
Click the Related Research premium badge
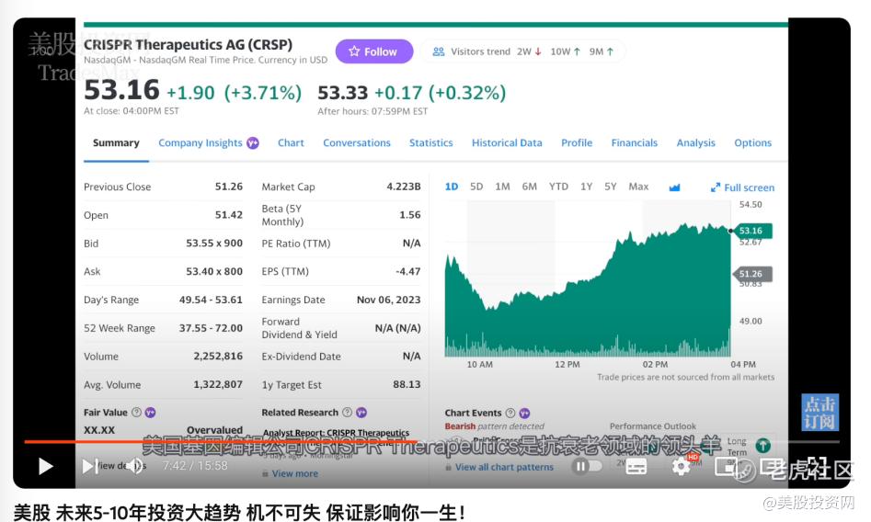pyautogui.click(x=361, y=413)
